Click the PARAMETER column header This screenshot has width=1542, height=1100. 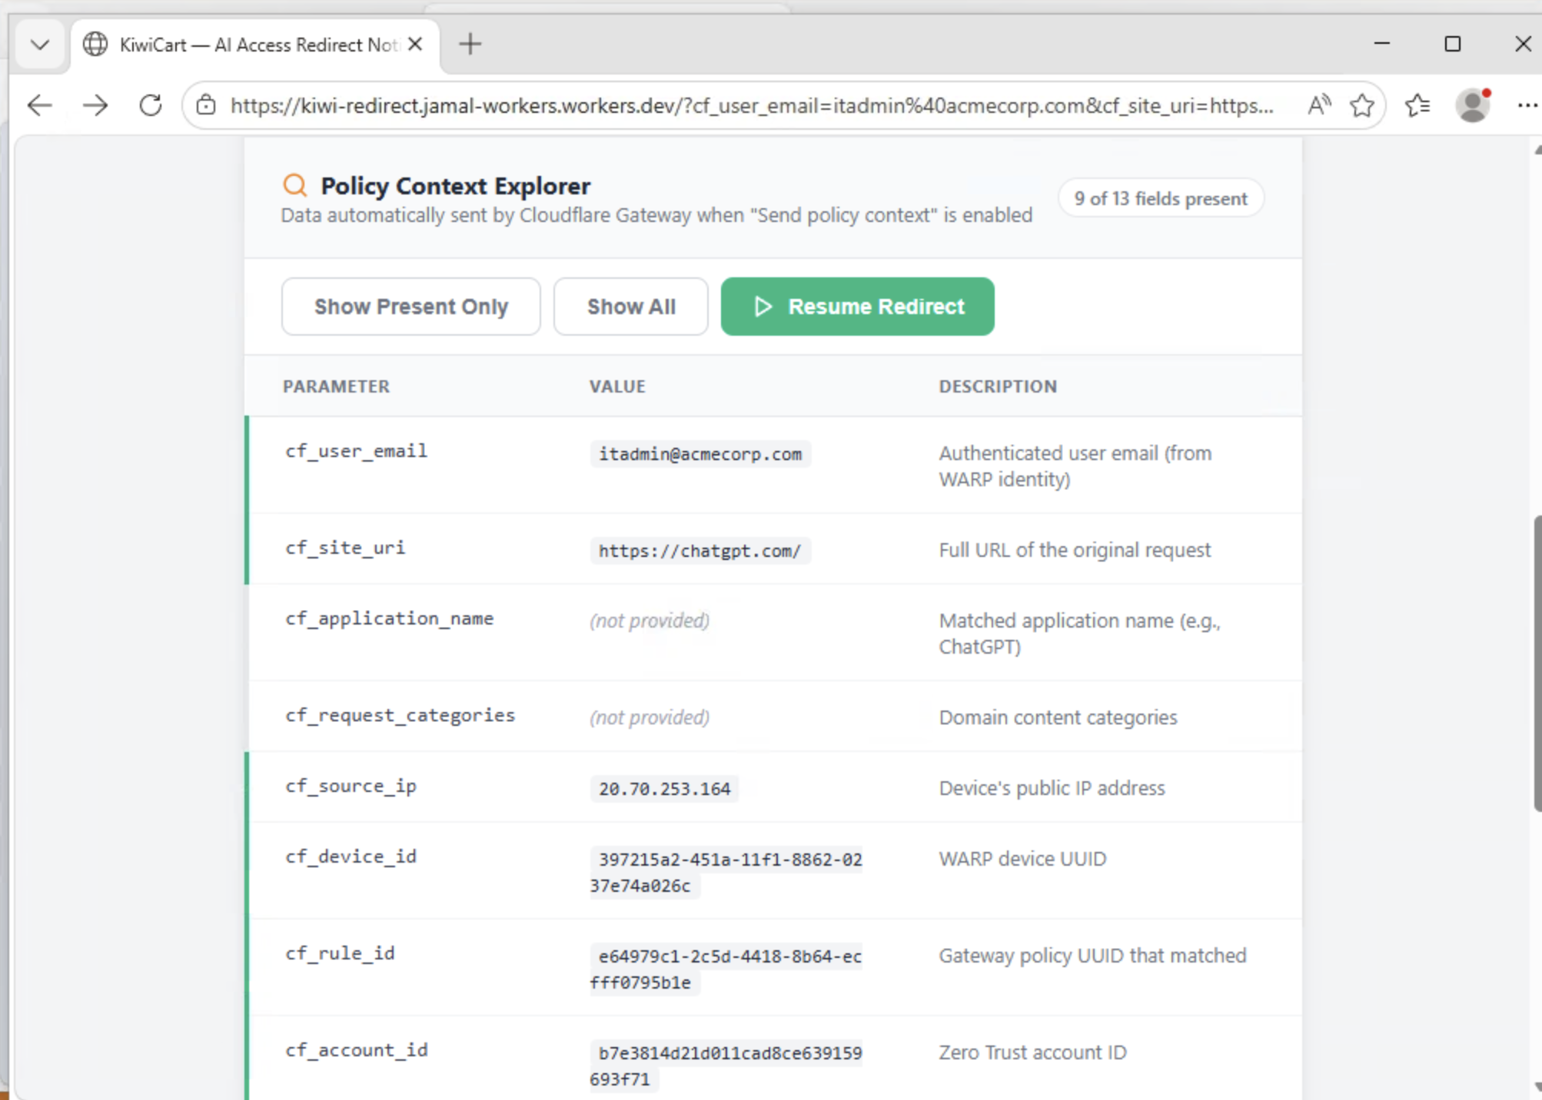tap(336, 386)
